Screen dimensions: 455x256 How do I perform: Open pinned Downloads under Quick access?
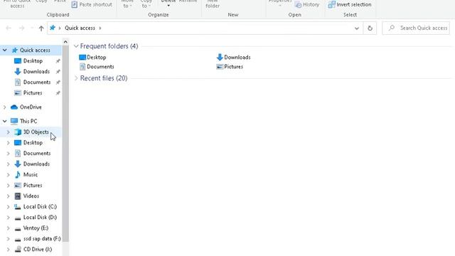point(36,72)
